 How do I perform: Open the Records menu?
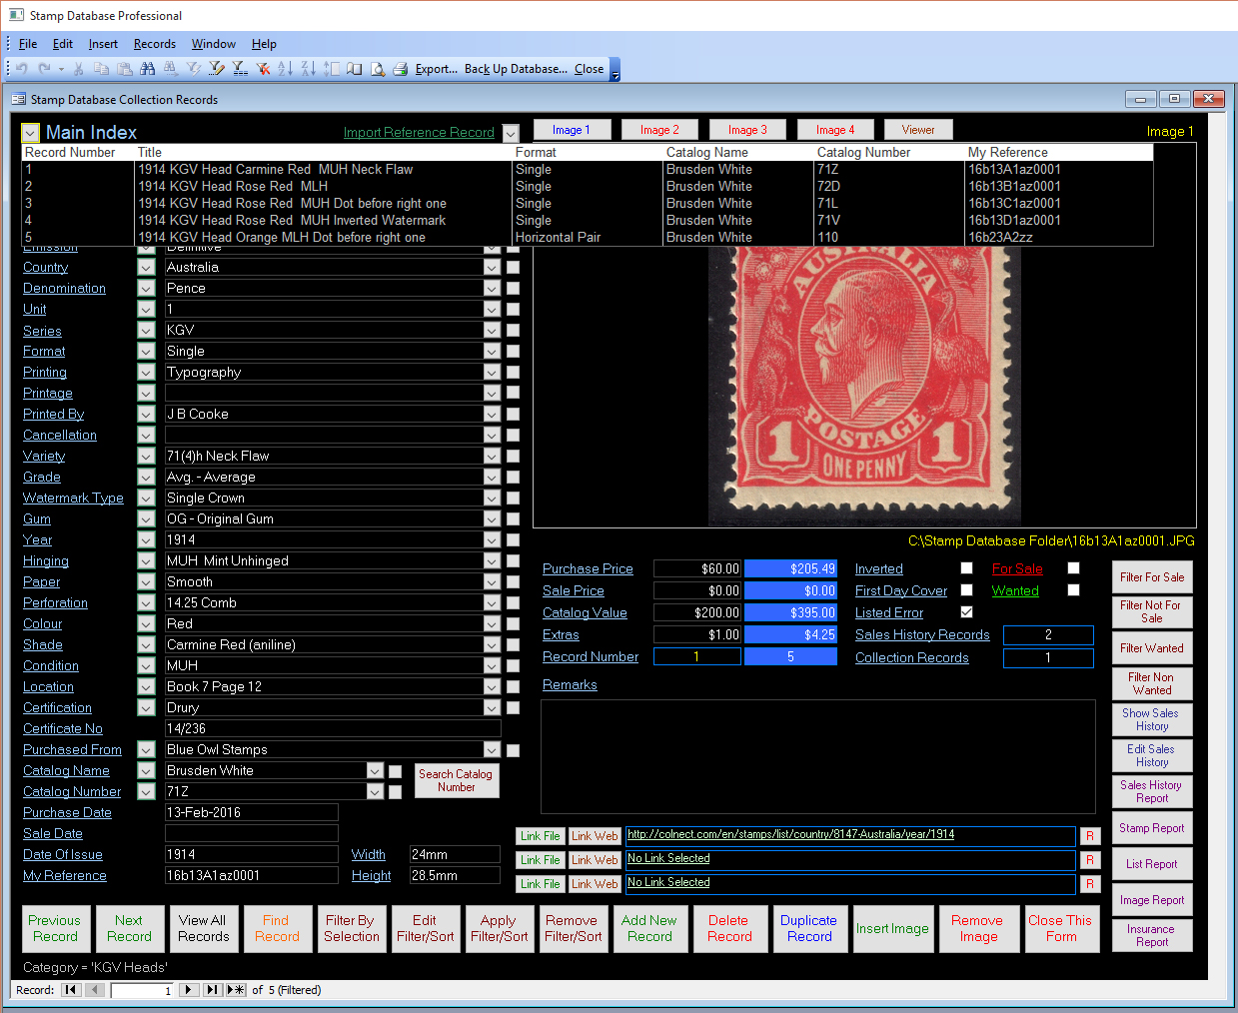[155, 44]
